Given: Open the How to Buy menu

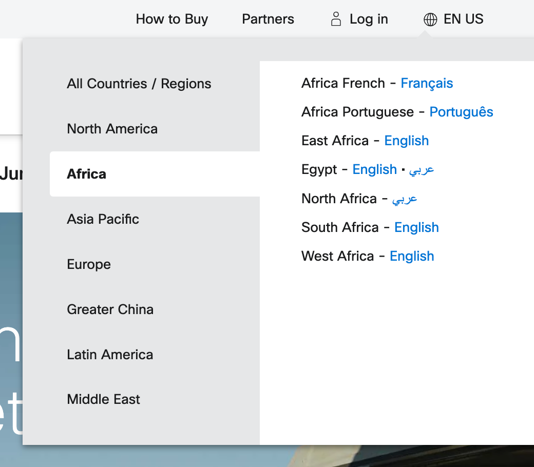Looking at the screenshot, I should tap(171, 19).
